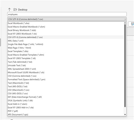The width and height of the screenshot is (134, 120).
Task: Pick Excel 97-2003 Add-in (*.xla)
Action: tap(66, 108)
